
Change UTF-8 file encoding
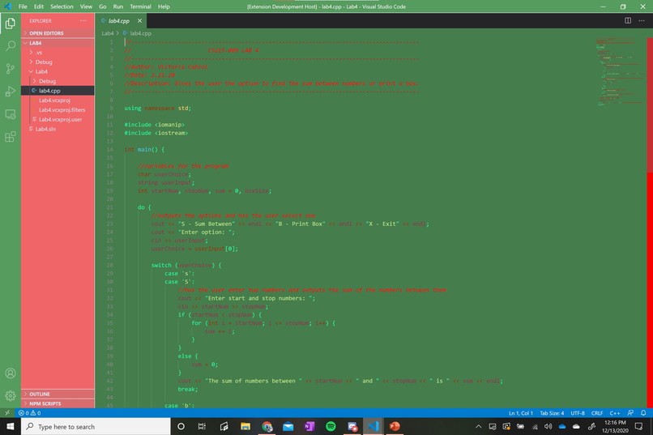pos(578,413)
